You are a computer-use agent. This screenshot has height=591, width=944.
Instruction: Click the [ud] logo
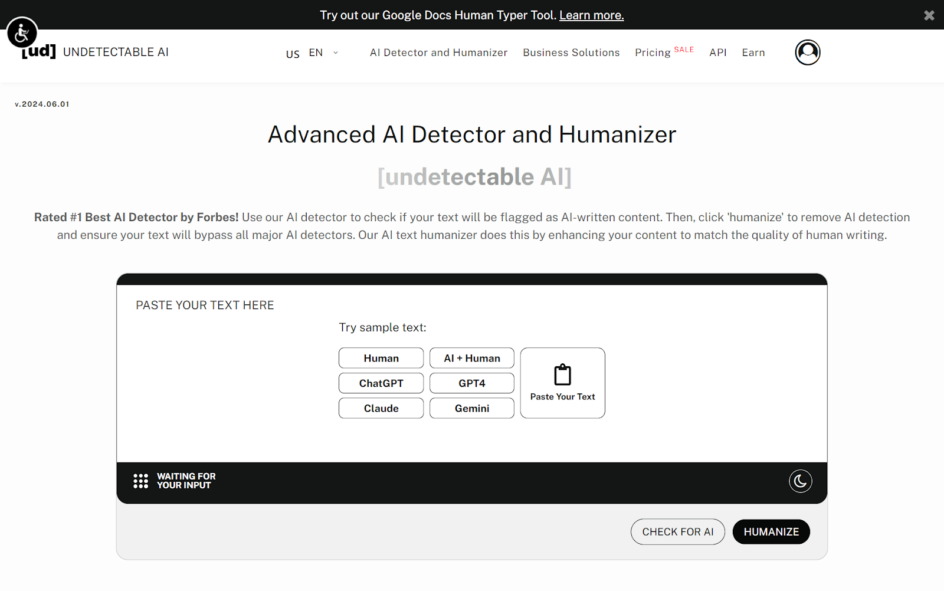[x=39, y=51]
